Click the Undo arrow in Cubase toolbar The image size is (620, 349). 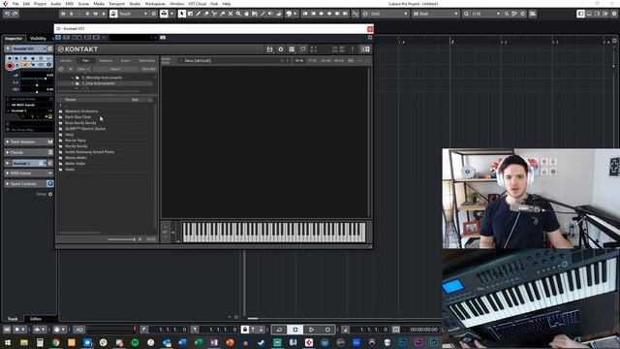click(7, 14)
